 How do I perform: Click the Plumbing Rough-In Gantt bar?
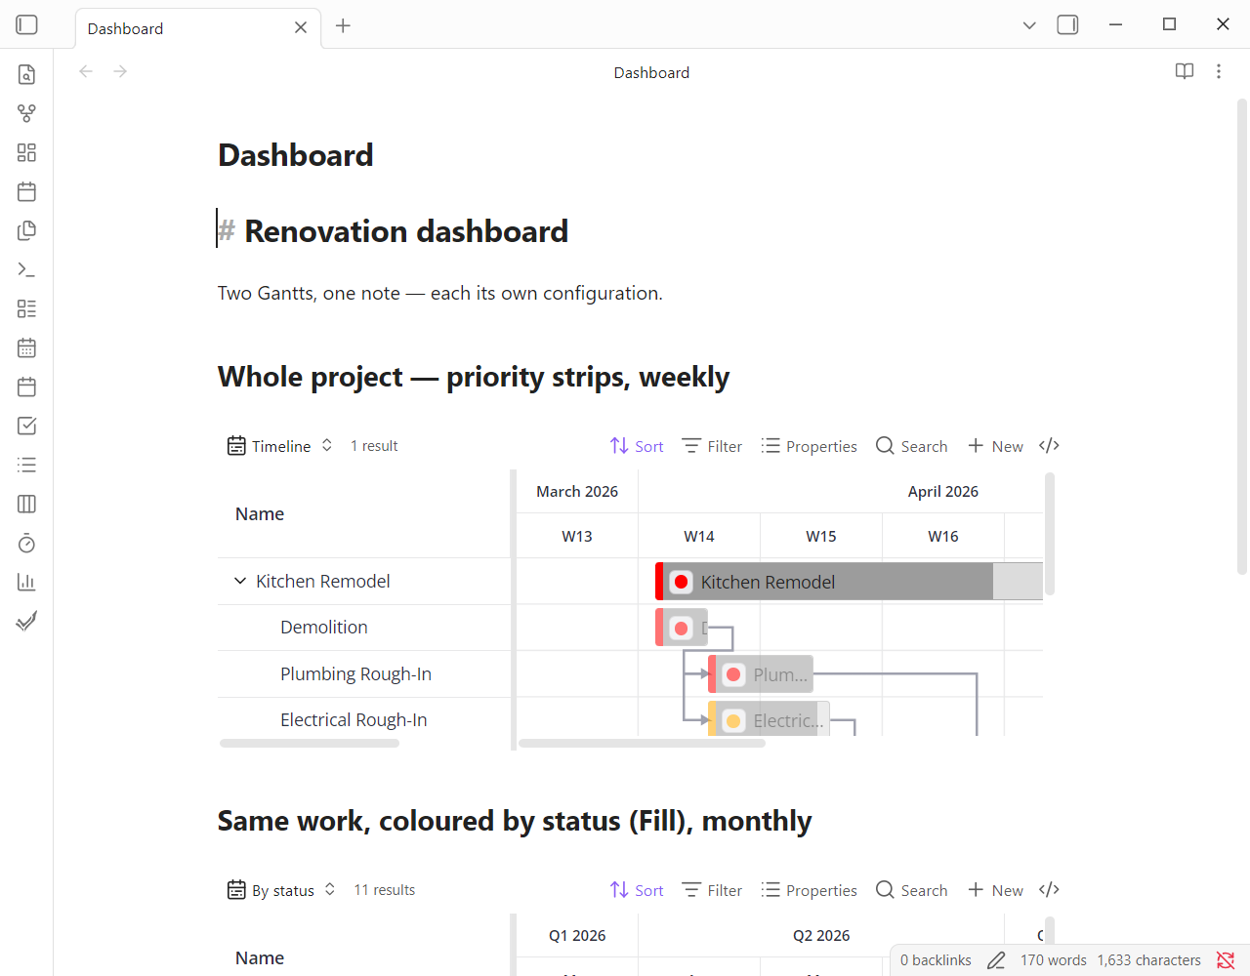tap(761, 674)
